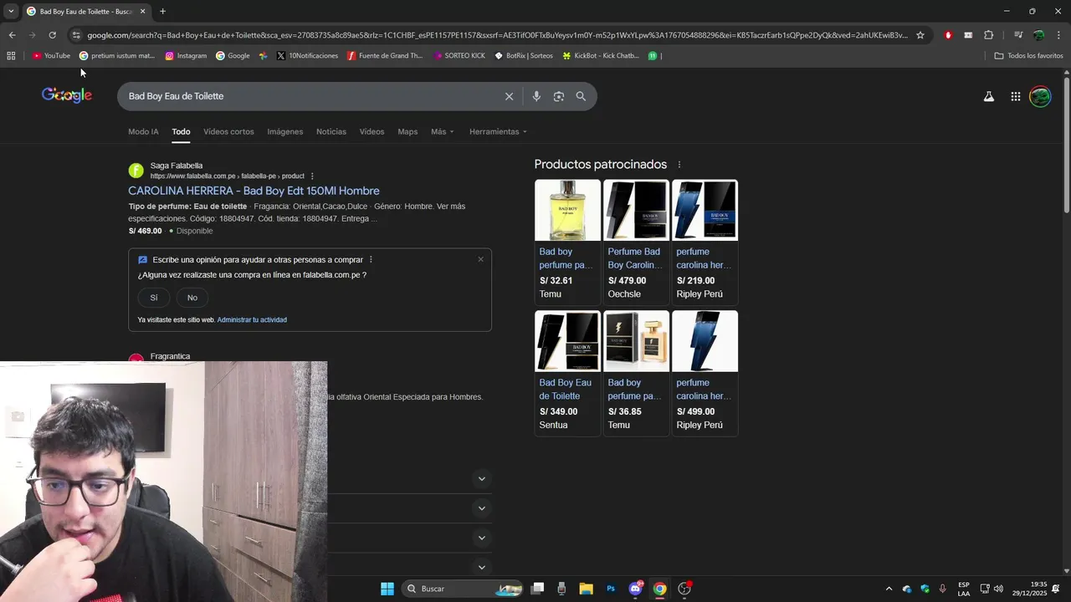Switch to the Videos cortos tab

[x=228, y=132]
